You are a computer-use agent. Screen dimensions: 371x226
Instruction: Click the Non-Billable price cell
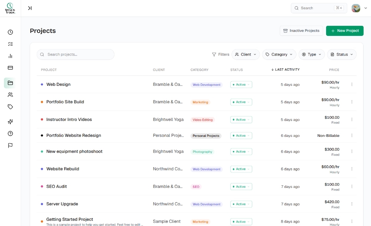pyautogui.click(x=328, y=136)
